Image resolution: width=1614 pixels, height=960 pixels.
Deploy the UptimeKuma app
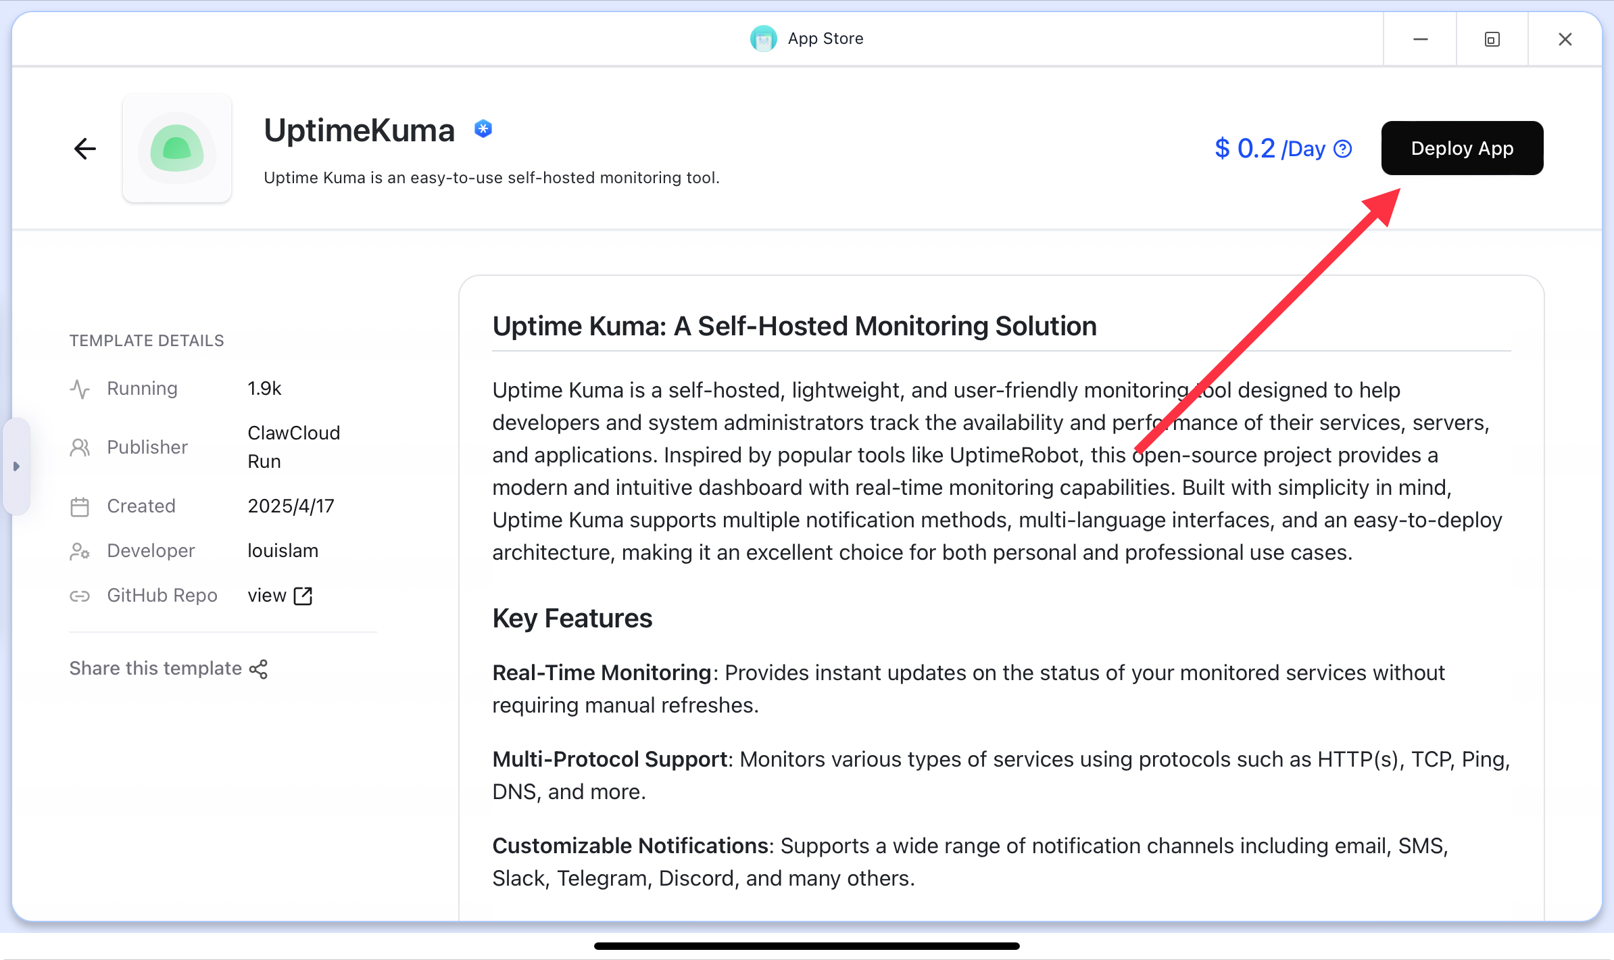pos(1462,148)
